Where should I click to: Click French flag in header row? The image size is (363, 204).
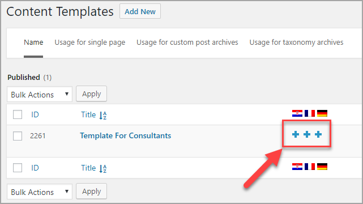coord(310,113)
